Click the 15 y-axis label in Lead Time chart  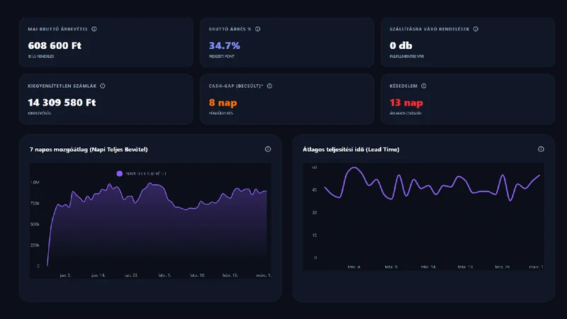(x=314, y=235)
